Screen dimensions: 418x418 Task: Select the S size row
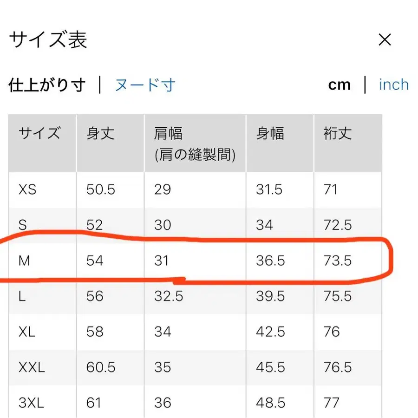[x=22, y=225]
